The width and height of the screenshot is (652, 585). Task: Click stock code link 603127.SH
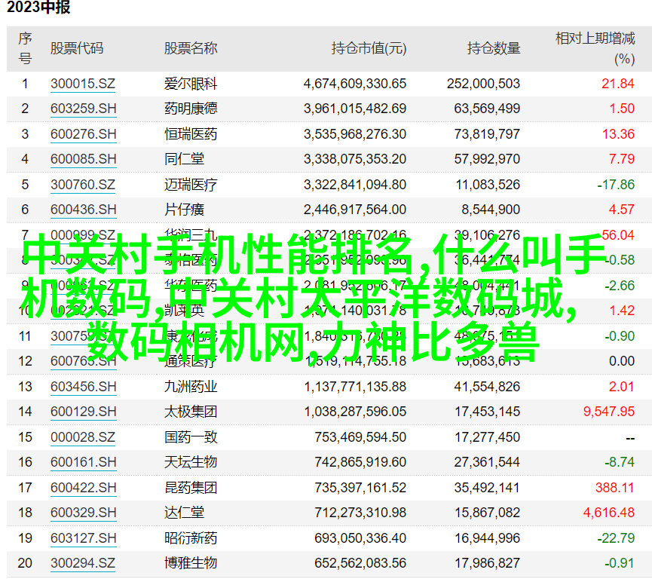(x=83, y=538)
